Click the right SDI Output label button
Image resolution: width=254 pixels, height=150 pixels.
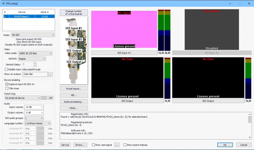click(208, 101)
